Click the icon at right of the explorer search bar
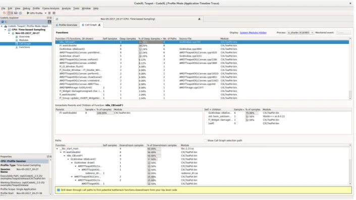 [x=49, y=22]
